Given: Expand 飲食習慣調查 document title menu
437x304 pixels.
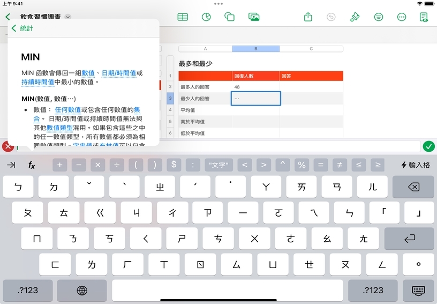Looking at the screenshot, I should (x=67, y=17).
